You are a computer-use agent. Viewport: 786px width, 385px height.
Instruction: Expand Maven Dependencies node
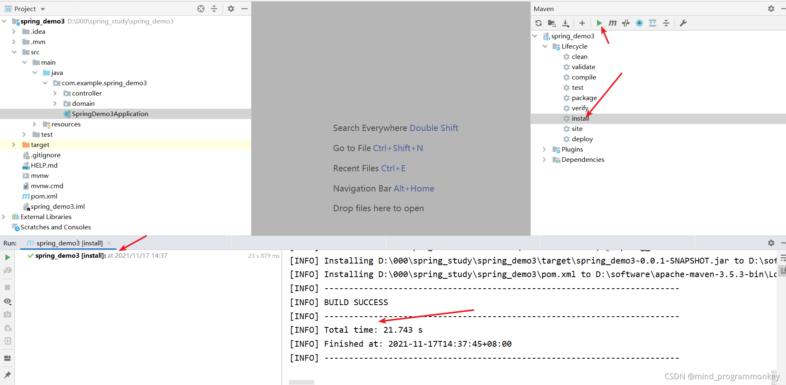544,159
